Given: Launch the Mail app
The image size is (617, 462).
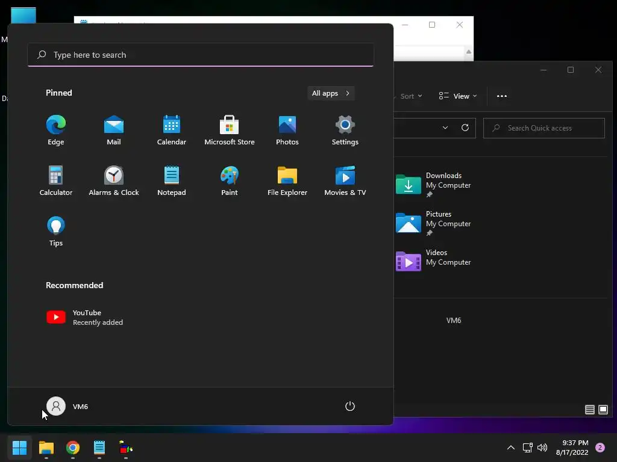Looking at the screenshot, I should tap(114, 131).
